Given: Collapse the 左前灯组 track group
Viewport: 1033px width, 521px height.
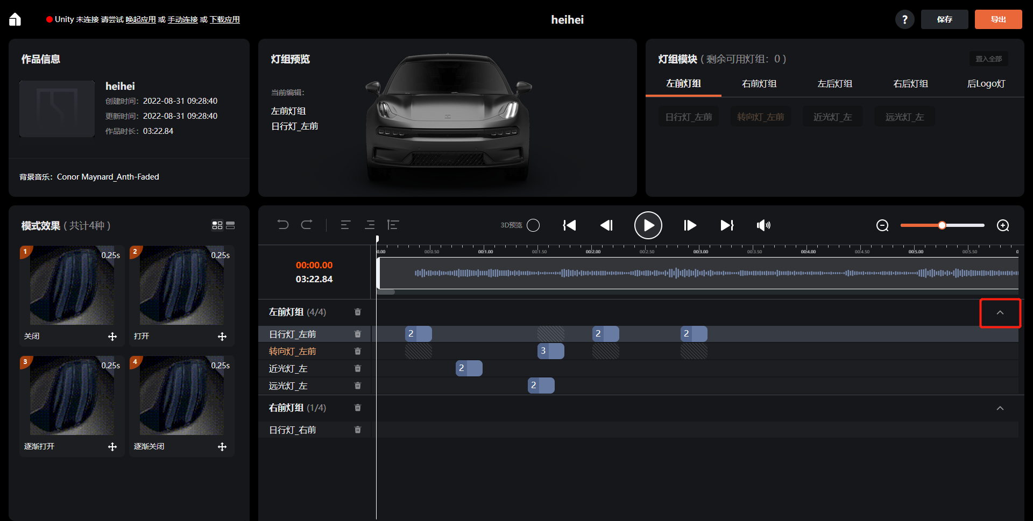Looking at the screenshot, I should 1000,312.
